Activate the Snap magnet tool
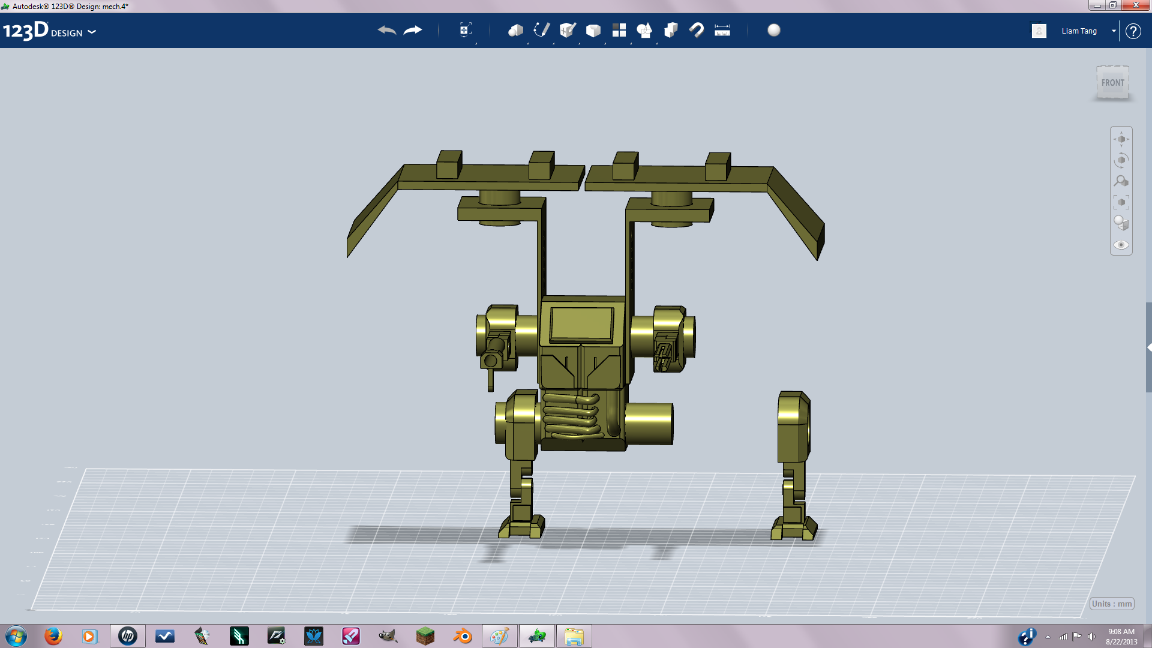Screen dimensions: 1152x648 (x=697, y=30)
